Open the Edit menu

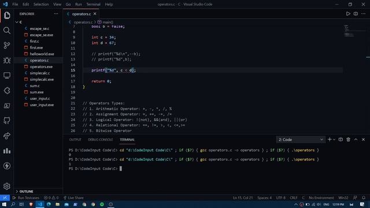click(x=25, y=4)
